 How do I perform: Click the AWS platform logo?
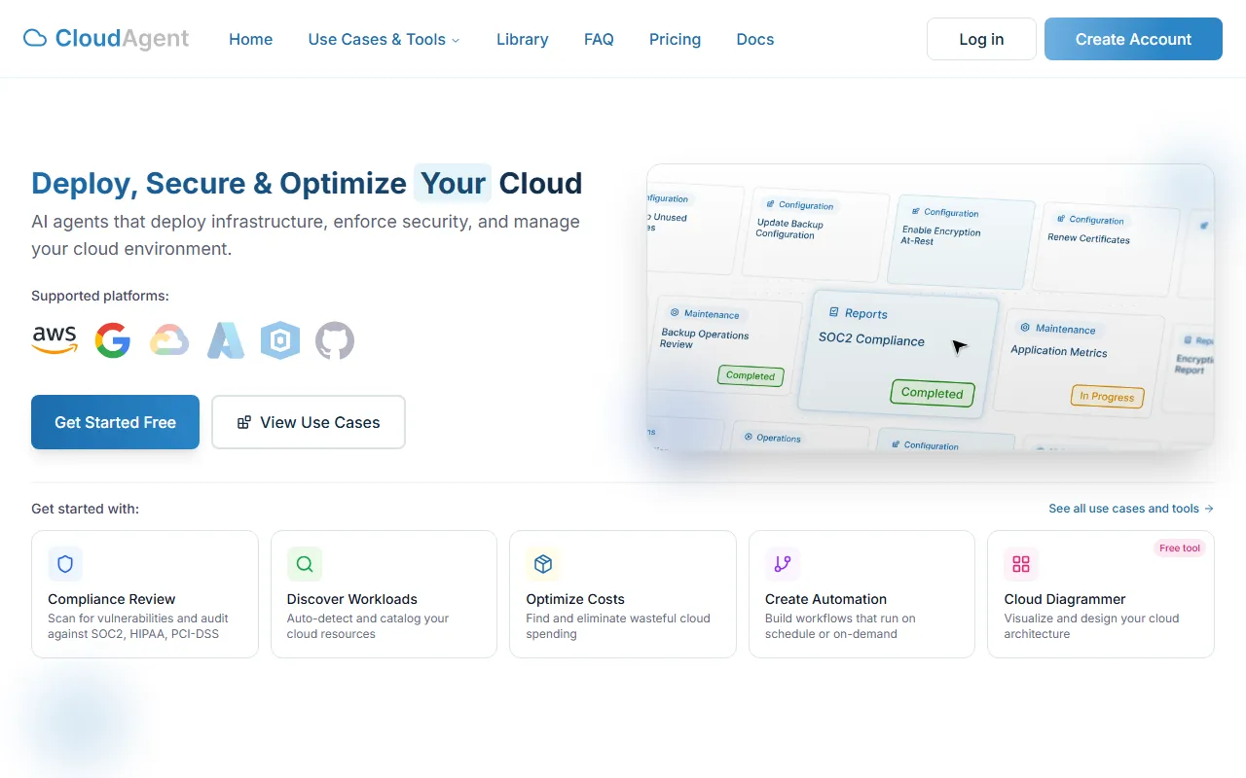coord(55,340)
